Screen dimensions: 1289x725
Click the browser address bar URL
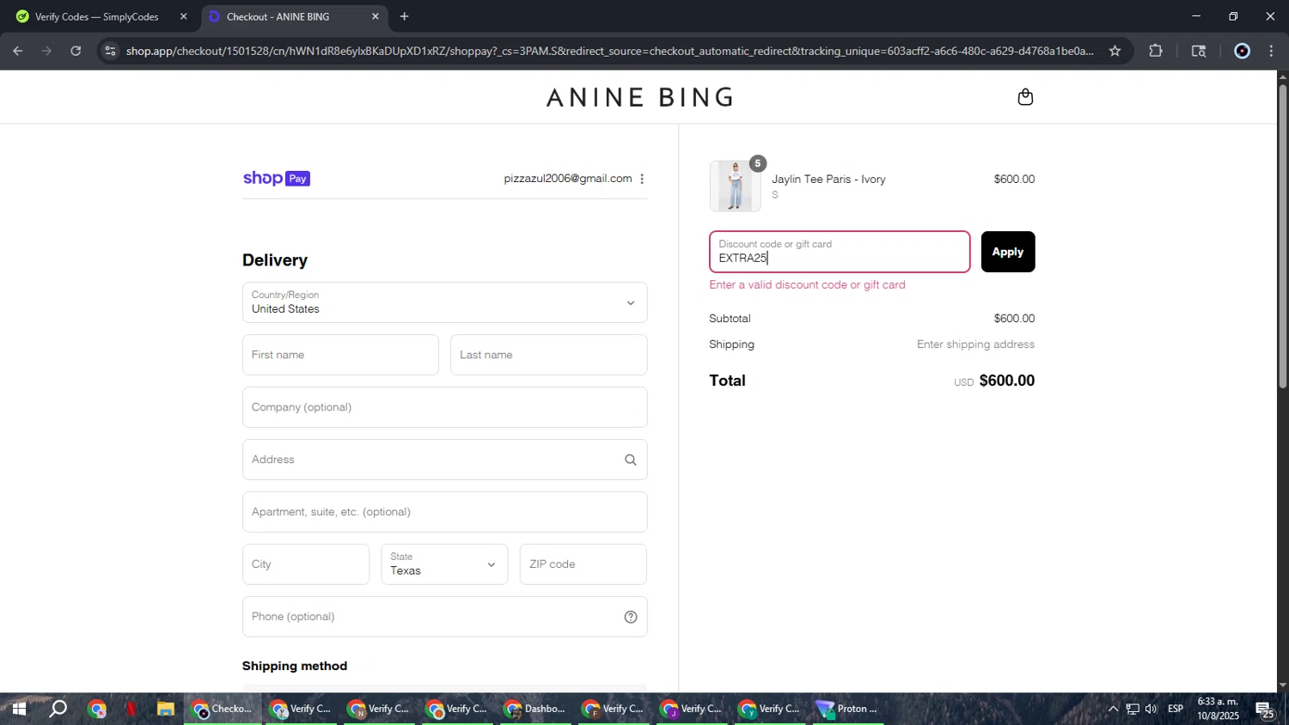click(608, 51)
